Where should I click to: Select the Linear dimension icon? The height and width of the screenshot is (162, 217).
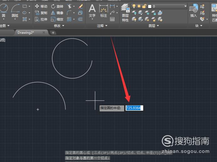tap(112, 6)
